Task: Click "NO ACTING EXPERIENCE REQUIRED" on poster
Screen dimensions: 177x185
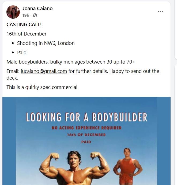Action: [86, 128]
